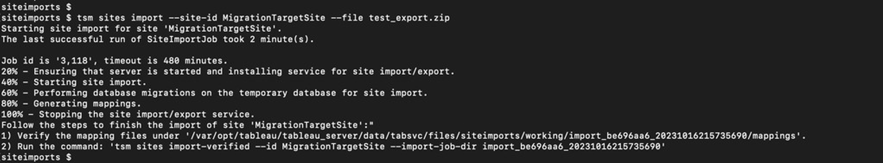Click the 100% Stopping service line
The height and width of the screenshot is (163, 883).
tap(128, 114)
